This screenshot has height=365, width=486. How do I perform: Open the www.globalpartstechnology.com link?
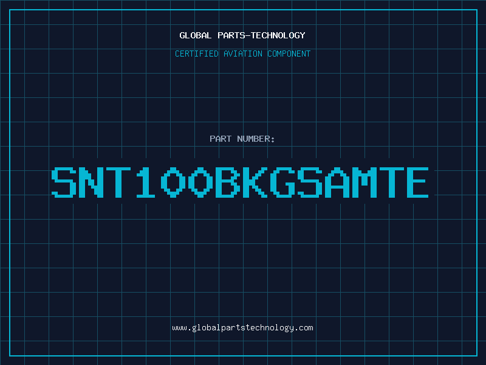tap(242, 328)
